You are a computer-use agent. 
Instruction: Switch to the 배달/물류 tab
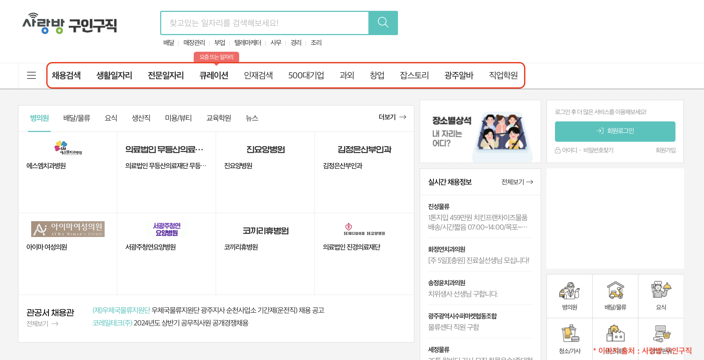(x=77, y=118)
